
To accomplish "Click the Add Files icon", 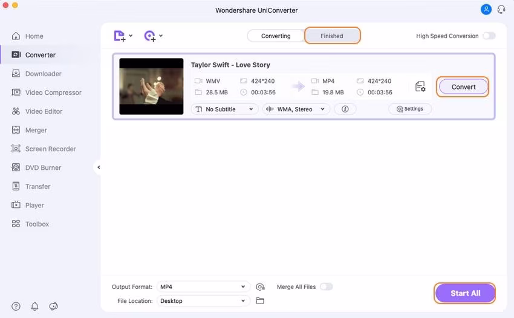I will 120,36.
